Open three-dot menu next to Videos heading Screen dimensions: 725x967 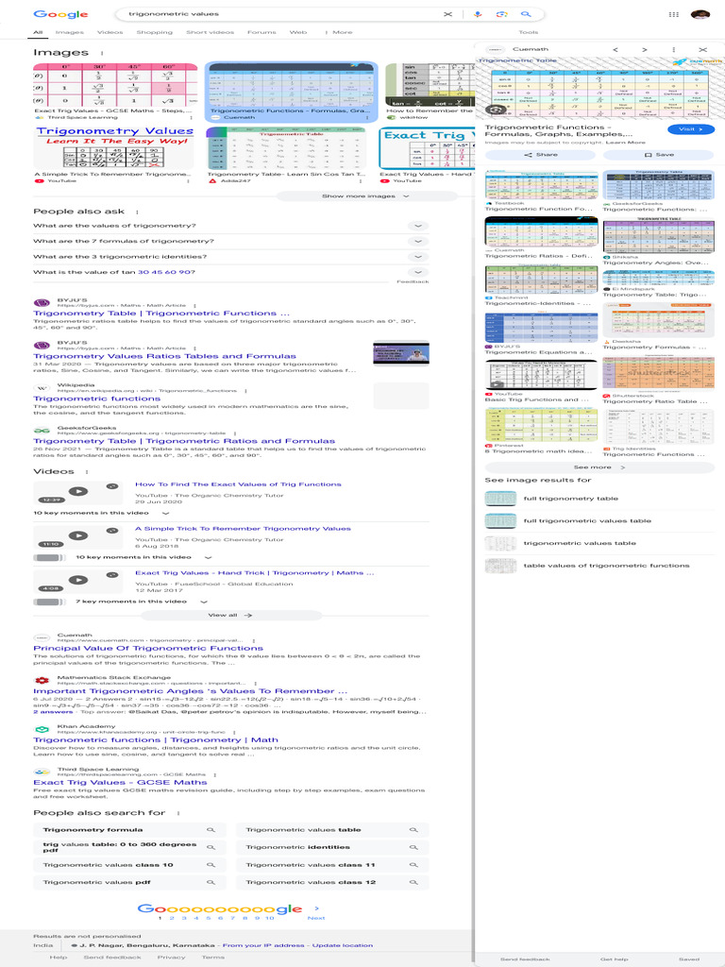86,472
